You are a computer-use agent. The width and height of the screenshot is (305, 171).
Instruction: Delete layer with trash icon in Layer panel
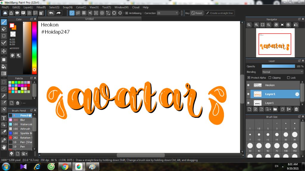(x=296, y=109)
